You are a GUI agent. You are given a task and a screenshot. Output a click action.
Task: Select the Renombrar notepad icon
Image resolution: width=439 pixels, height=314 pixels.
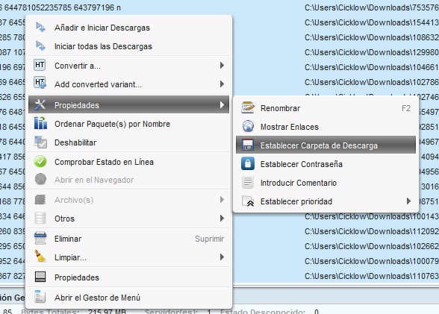coord(248,107)
